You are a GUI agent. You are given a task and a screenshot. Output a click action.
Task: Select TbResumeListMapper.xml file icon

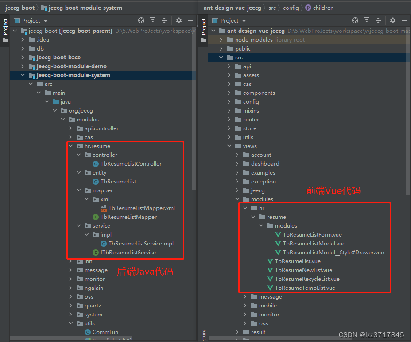click(104, 208)
